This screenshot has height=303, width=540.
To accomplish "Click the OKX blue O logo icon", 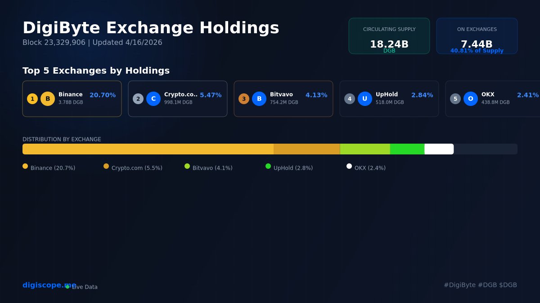I will point(471,99).
